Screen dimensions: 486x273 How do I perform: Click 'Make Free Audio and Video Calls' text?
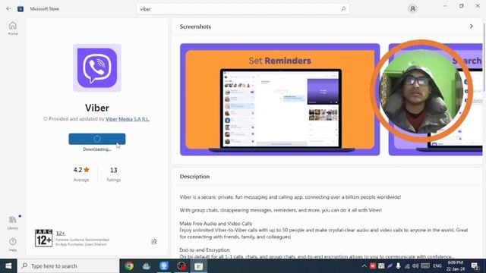[216, 224]
